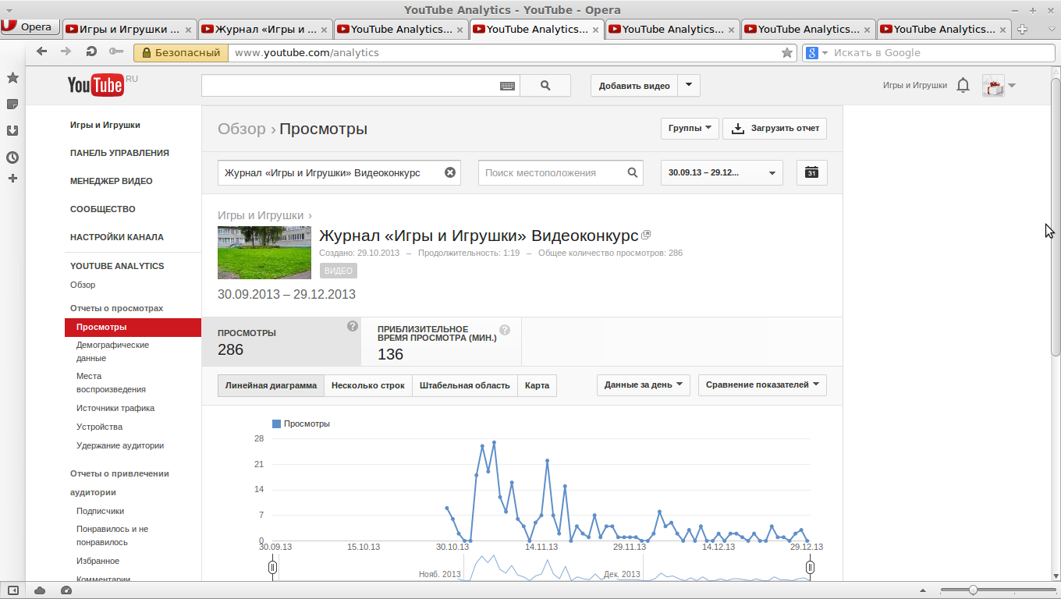Open the date range 30.09.13 – 29.12 dropdown

[x=722, y=172]
